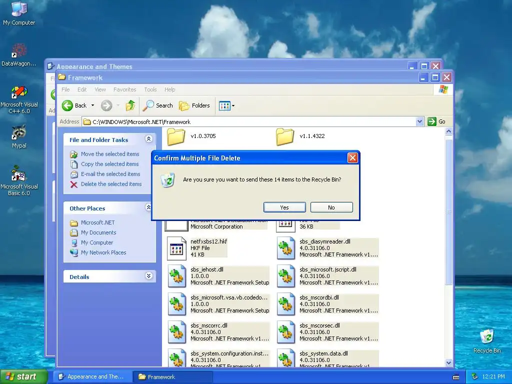This screenshot has width=512, height=384.
Task: Cancel deletion with the No button
Action: point(331,207)
